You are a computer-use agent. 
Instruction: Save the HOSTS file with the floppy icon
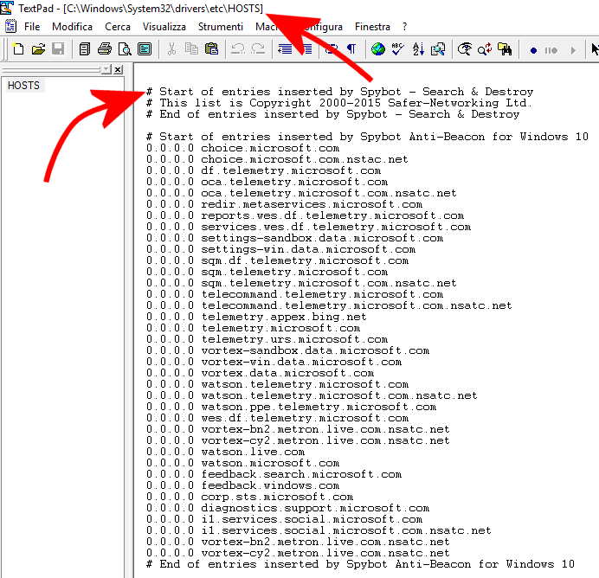[58, 49]
